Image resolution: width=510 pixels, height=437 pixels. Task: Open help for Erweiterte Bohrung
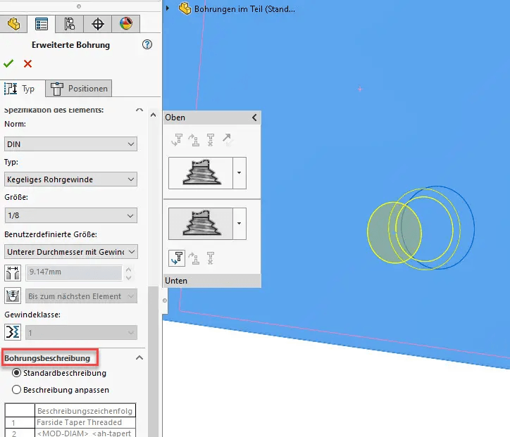coord(147,44)
